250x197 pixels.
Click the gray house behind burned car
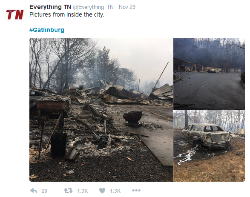(184, 120)
